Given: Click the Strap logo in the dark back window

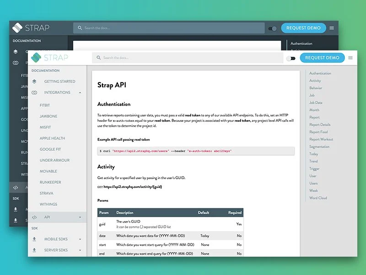Looking at the screenshot, I should [x=31, y=28].
